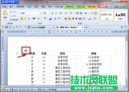The image size is (129, 92).
Task: Expand the bullet list dropdown arrow
Action: [x=68, y=13]
